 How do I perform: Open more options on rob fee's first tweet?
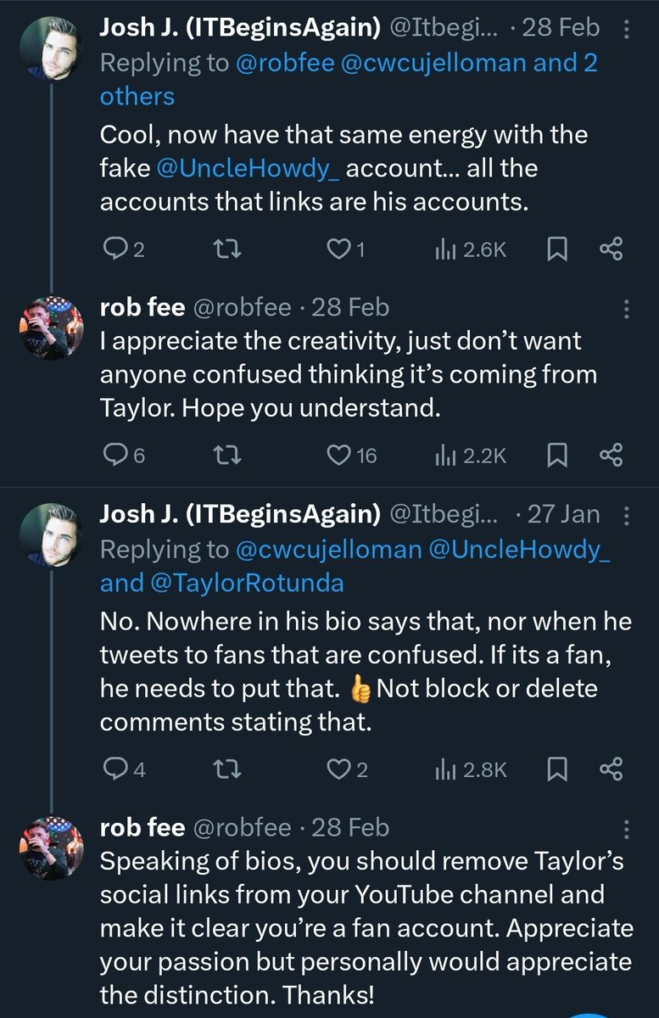(x=626, y=309)
